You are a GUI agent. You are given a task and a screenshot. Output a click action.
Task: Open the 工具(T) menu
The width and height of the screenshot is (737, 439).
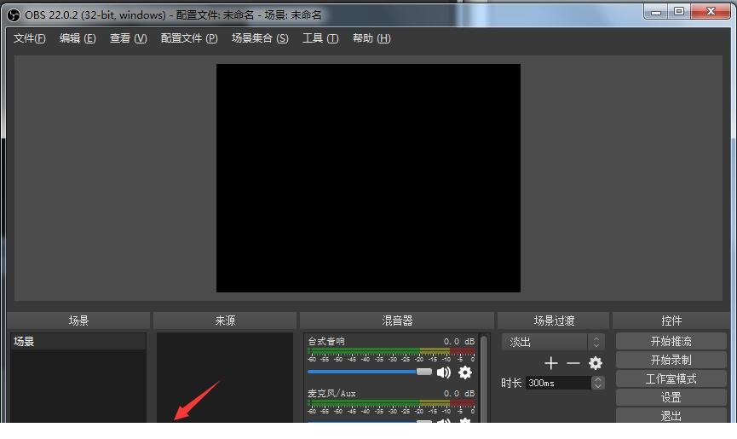[320, 38]
